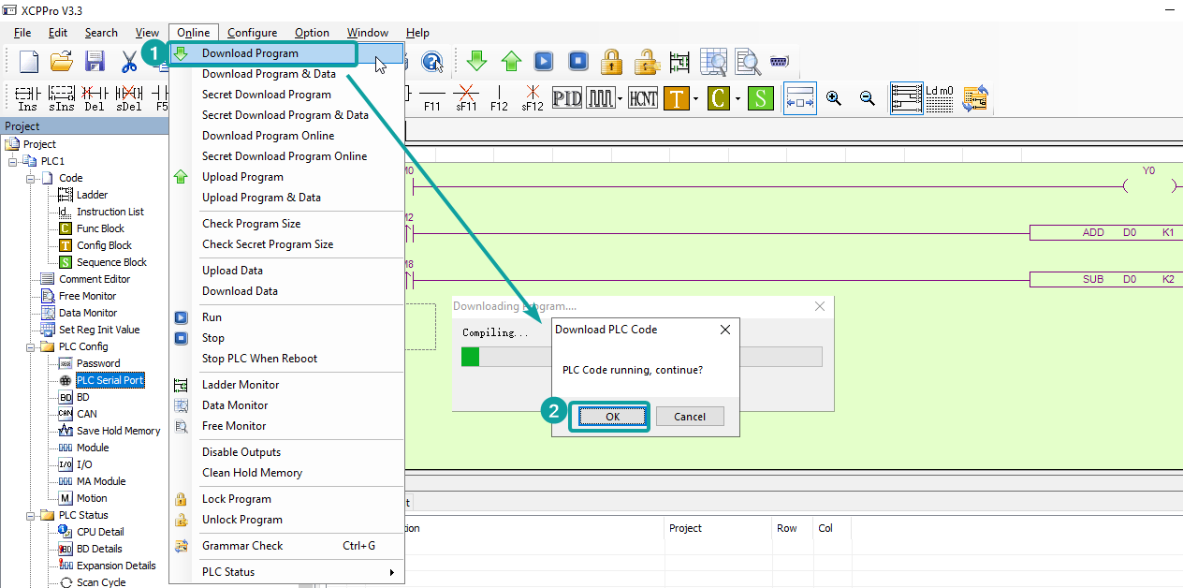Click the closed padlock Lock icon
The width and height of the screenshot is (1183, 588).
(x=611, y=62)
